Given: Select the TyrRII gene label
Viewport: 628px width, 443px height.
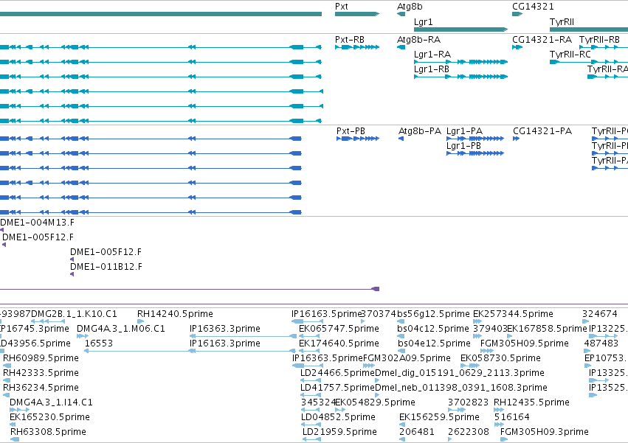Looking at the screenshot, I should coord(562,22).
